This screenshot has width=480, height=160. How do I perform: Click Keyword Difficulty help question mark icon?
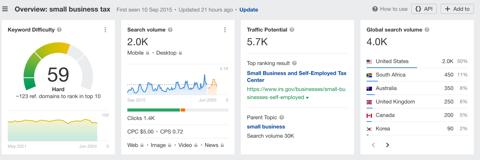tap(59, 30)
